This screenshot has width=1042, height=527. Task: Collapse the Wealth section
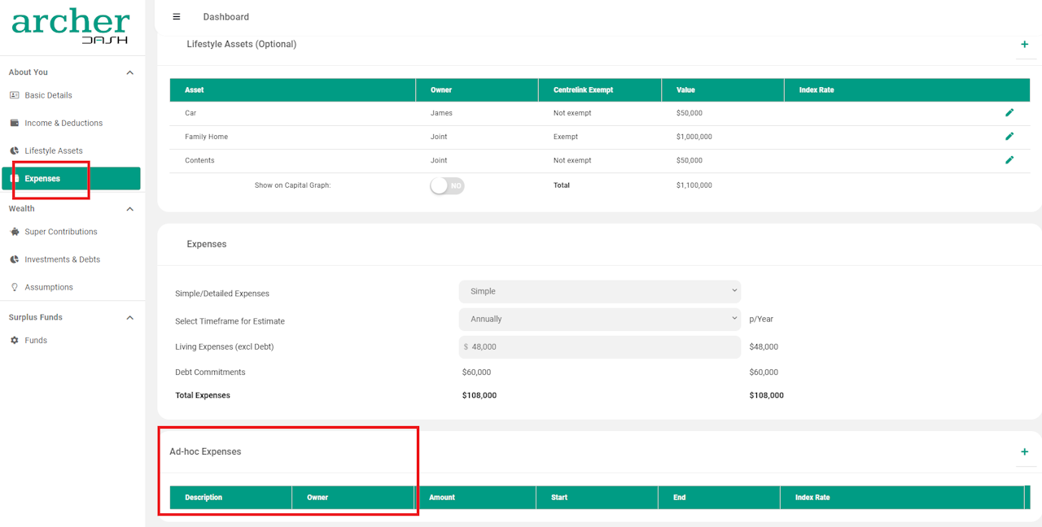129,209
